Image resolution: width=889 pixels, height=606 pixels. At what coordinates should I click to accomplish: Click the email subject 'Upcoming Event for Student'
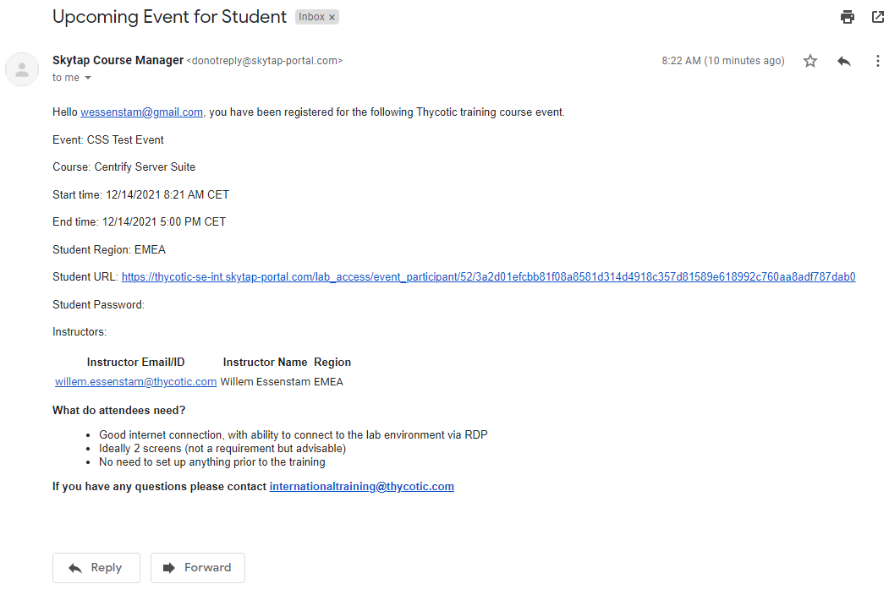tap(169, 16)
